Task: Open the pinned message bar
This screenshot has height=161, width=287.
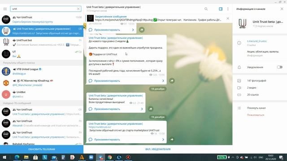Action: pos(155,18)
